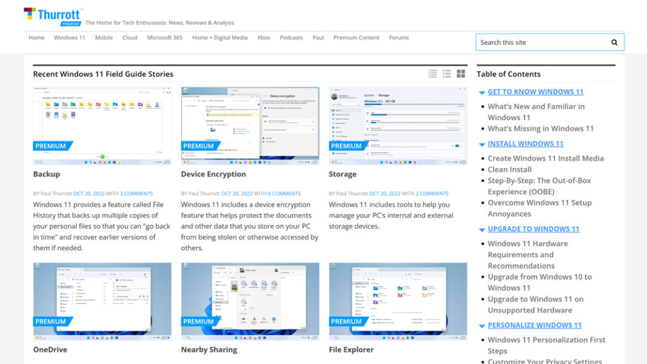Click Oct 20, 2022 date under Backup

[x=89, y=193]
